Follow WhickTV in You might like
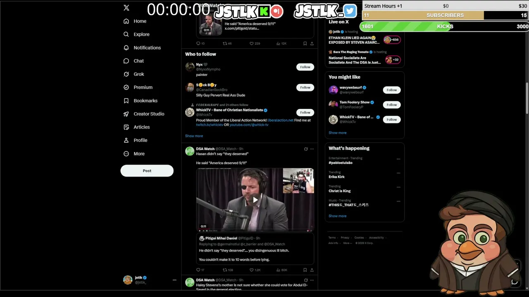The image size is (529, 297). pos(392,120)
